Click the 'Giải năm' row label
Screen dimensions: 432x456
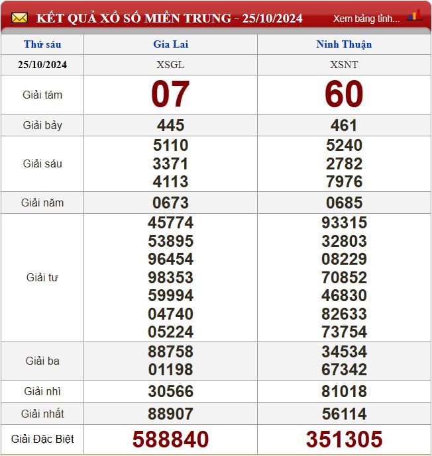pos(42,203)
